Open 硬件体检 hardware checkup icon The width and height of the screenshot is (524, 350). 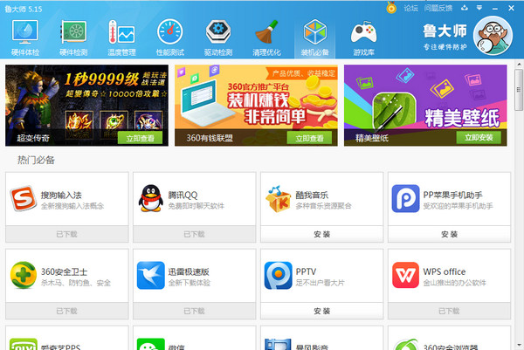pos(24,37)
